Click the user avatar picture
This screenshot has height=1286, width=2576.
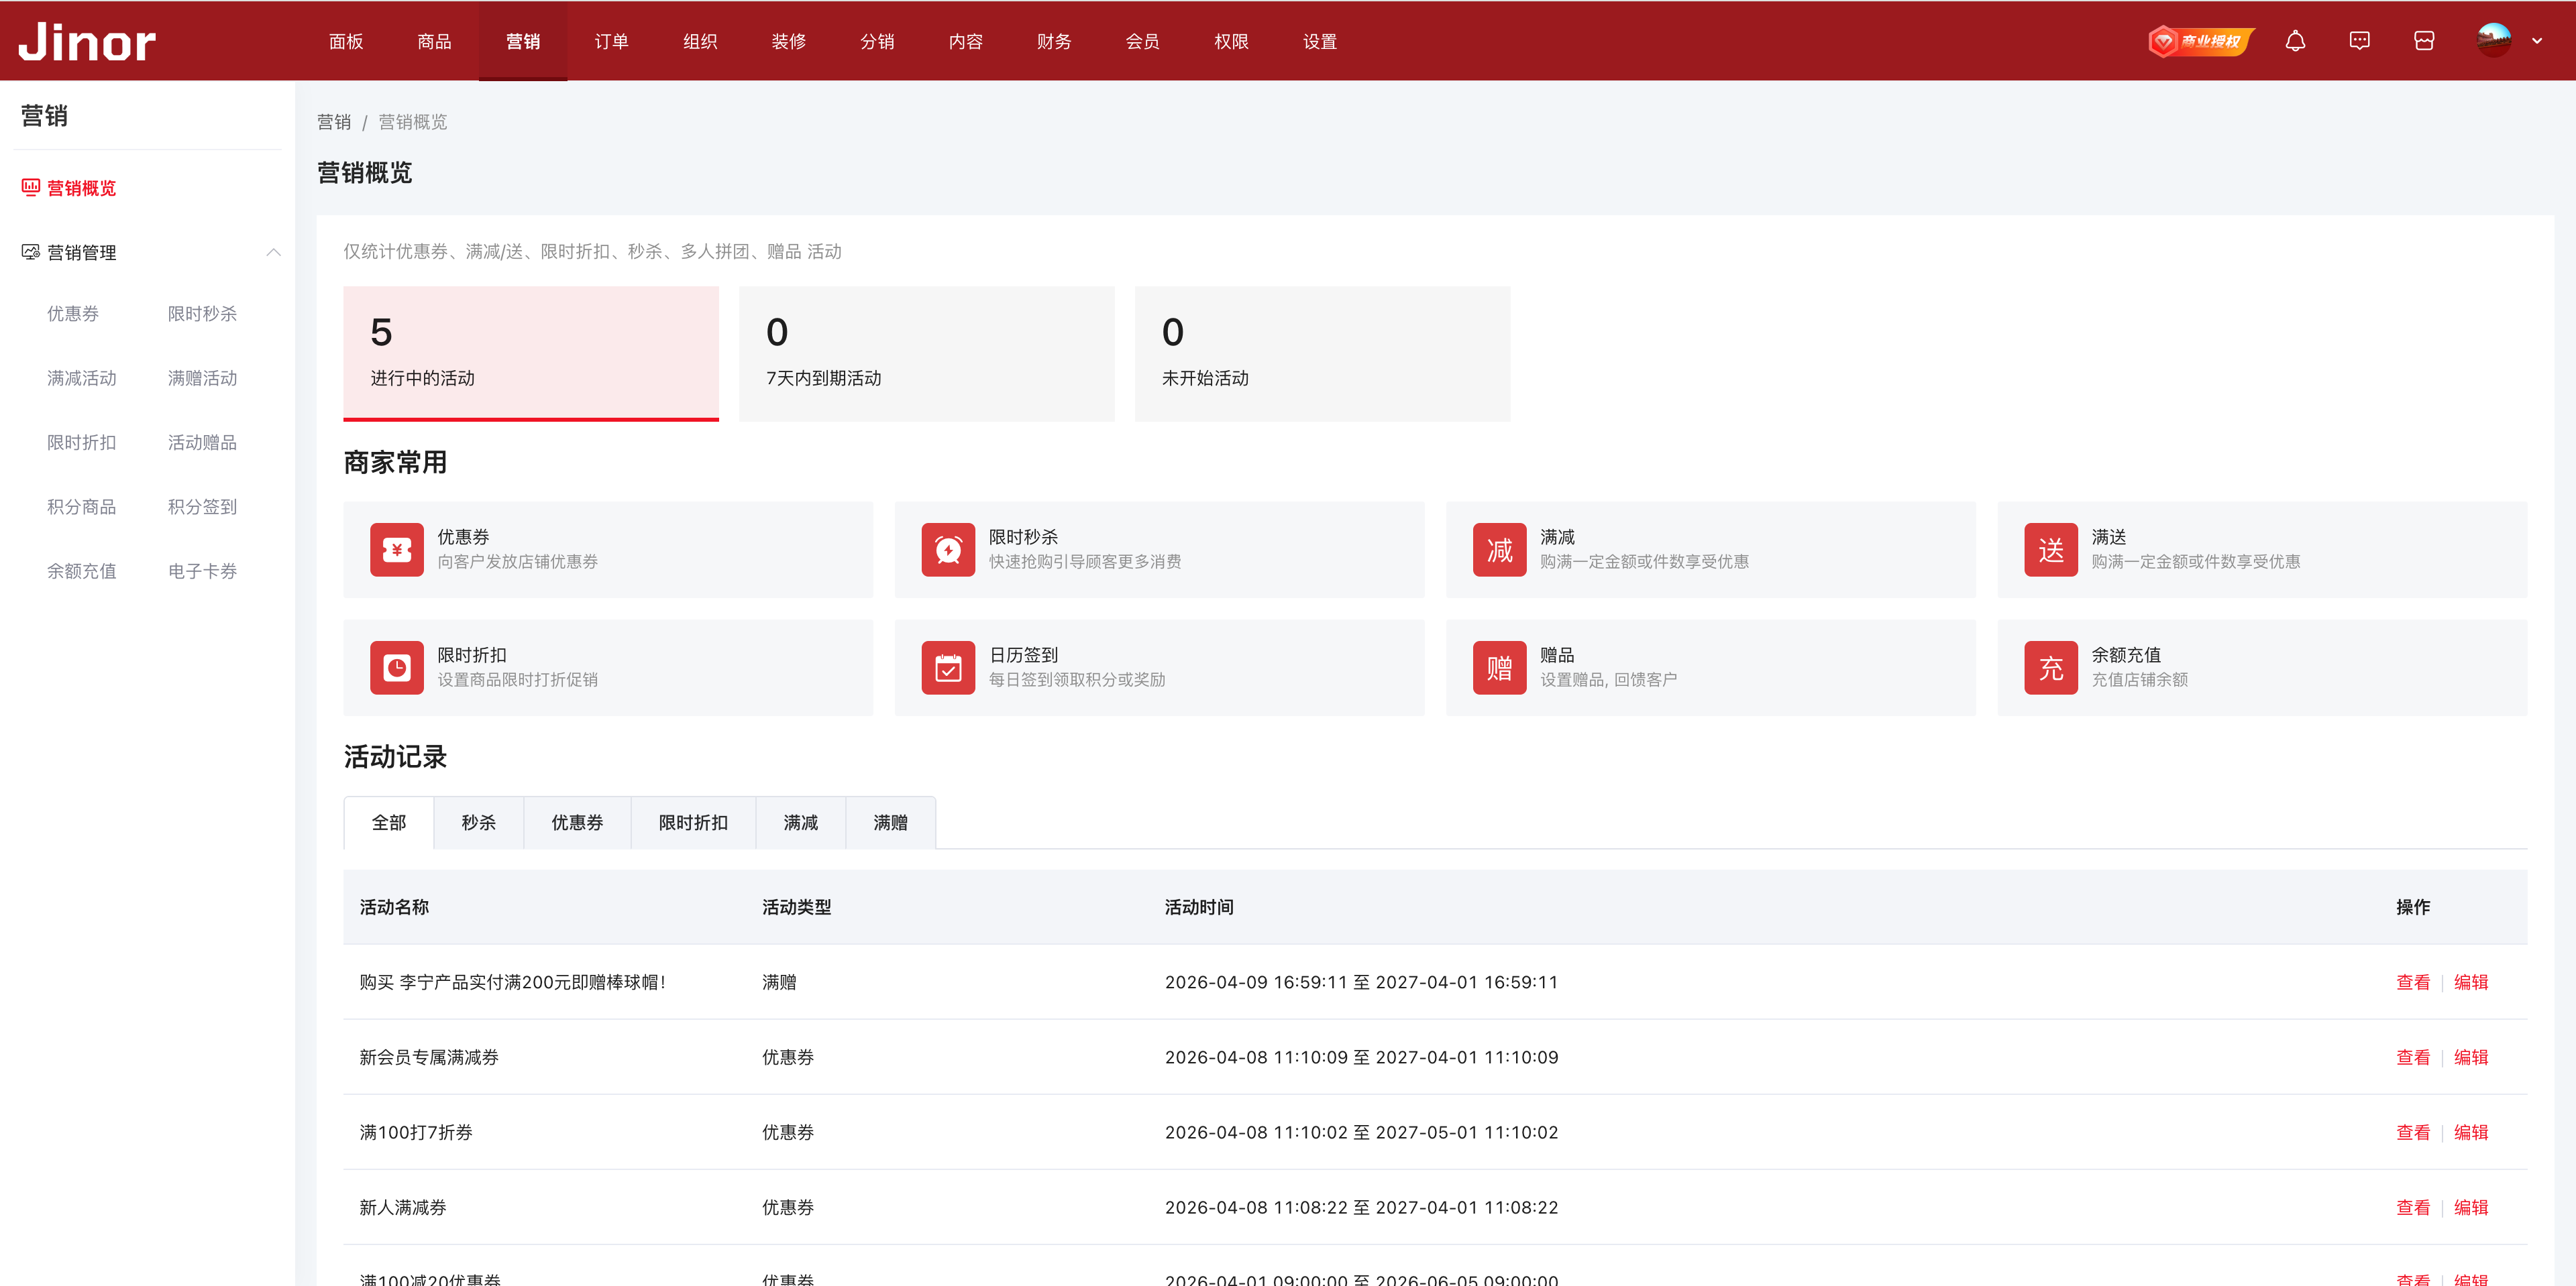pyautogui.click(x=2494, y=41)
